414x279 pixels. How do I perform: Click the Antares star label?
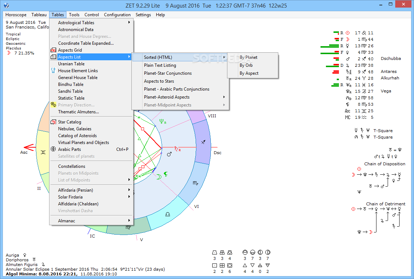click(x=388, y=71)
